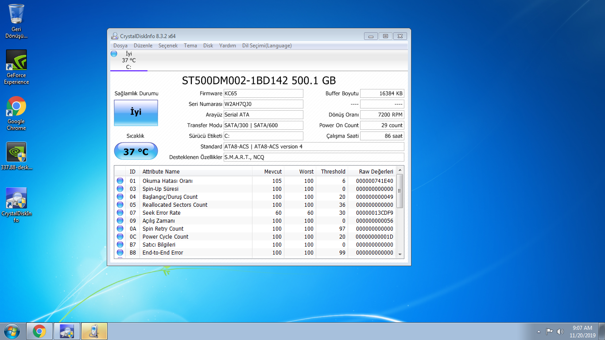This screenshot has height=340, width=605.
Task: Click the 37 °C temperature button
Action: (136, 151)
